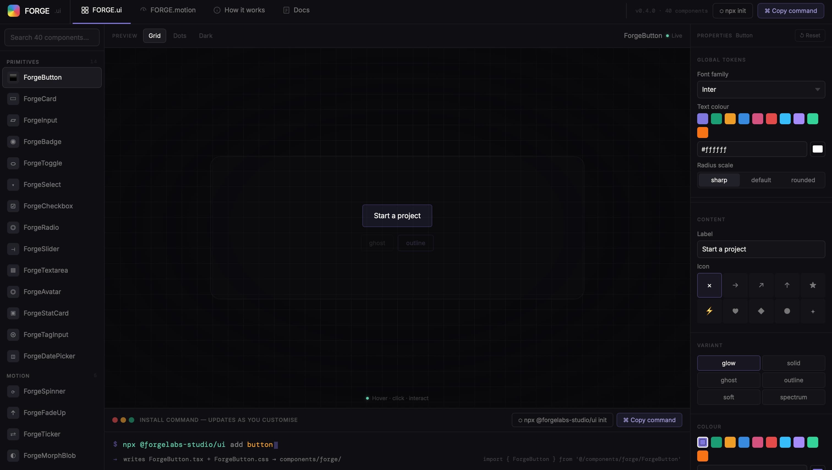The image size is (832, 470).
Task: Set radius scale to sharp
Action: coord(719,180)
